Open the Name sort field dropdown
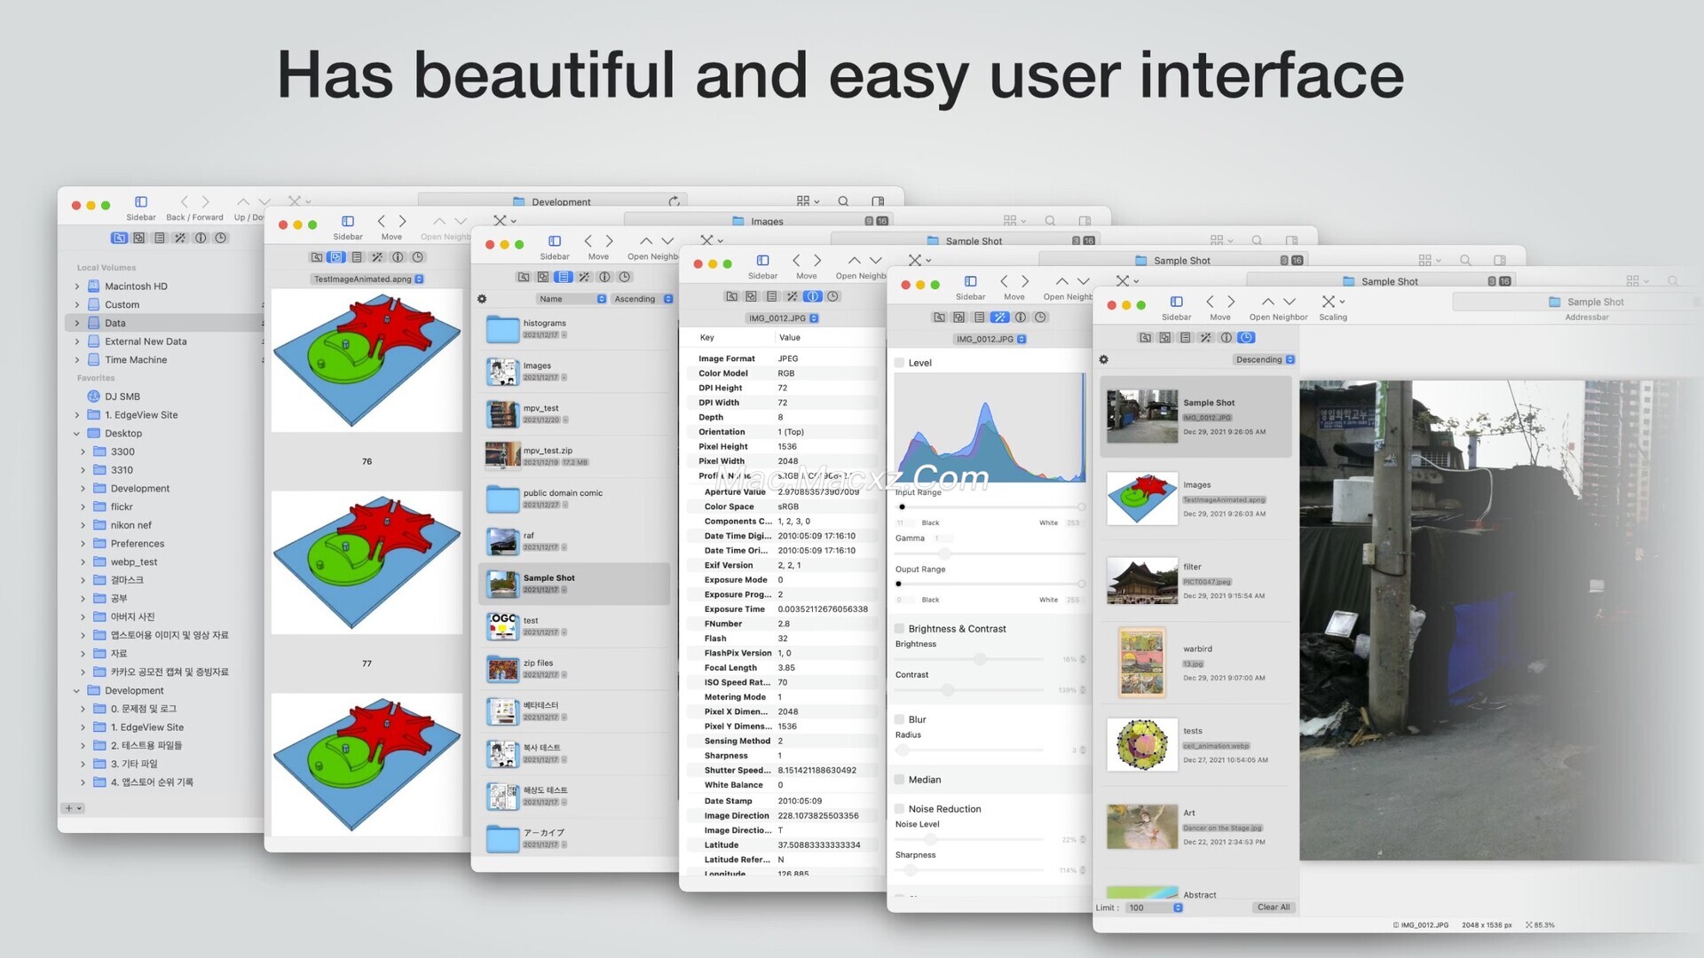 571,299
